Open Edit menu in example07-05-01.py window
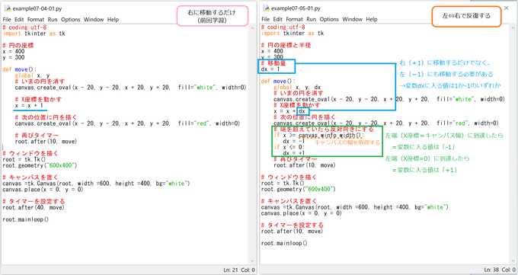The height and width of the screenshot is (275, 518). tap(278, 19)
